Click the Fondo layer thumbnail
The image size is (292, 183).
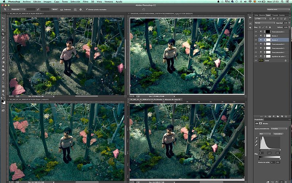tap(261, 60)
